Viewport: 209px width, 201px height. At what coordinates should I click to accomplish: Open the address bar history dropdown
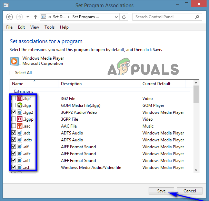coord(116,17)
